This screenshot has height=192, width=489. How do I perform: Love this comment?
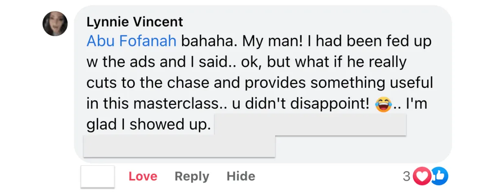(143, 176)
